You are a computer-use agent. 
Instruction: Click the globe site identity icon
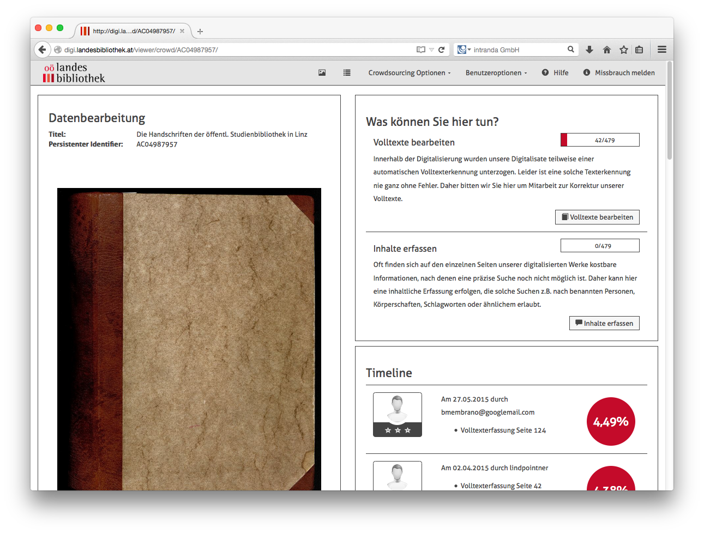58,50
